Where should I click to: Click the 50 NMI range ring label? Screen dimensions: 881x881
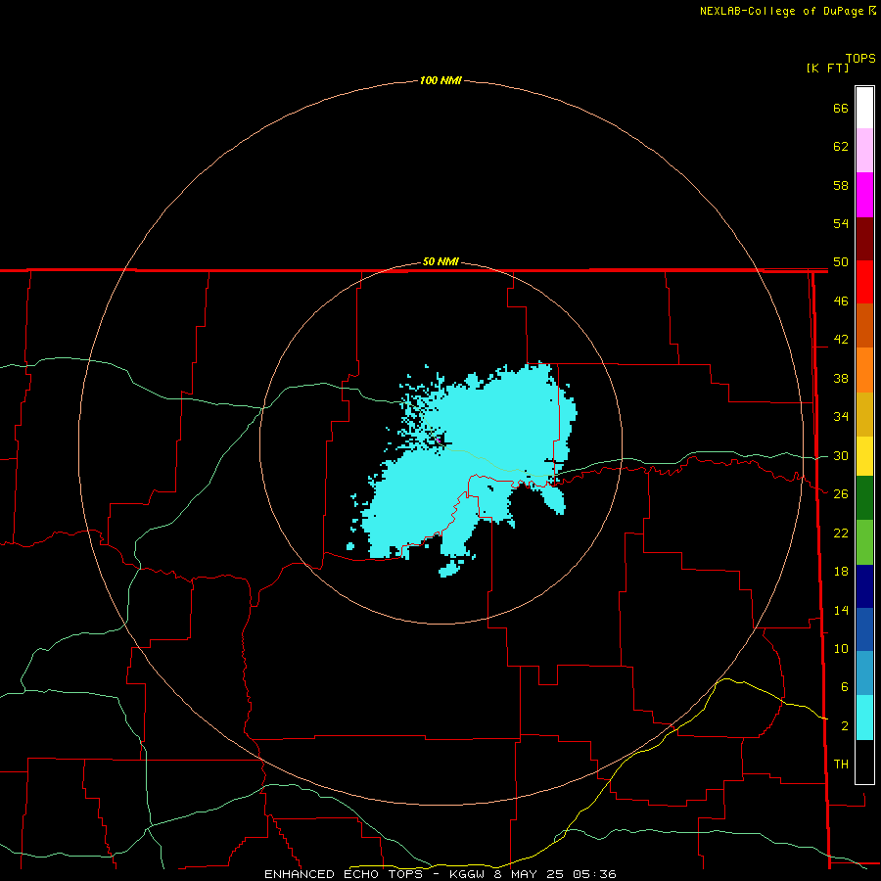[440, 261]
